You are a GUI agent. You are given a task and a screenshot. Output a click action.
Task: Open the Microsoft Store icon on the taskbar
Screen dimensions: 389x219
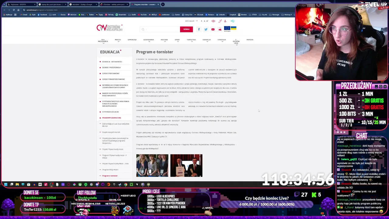[x=29, y=184]
